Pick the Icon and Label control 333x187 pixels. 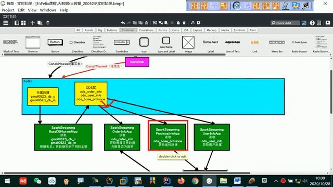tap(166, 44)
